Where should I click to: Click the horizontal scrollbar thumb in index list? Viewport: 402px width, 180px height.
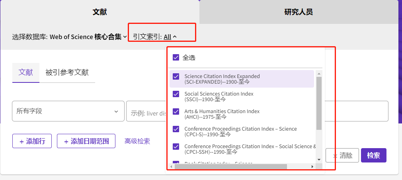[231, 167]
